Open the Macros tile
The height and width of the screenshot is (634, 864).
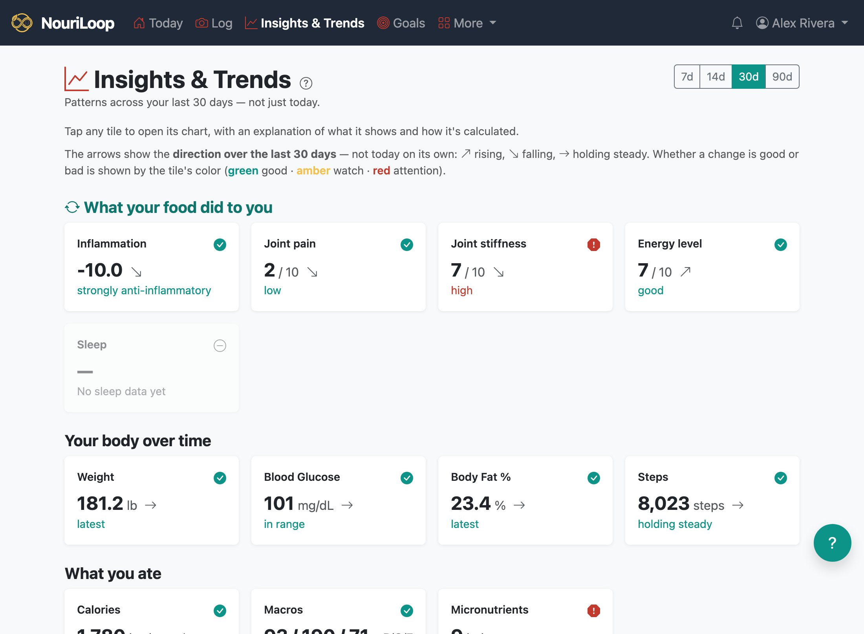[339, 611]
